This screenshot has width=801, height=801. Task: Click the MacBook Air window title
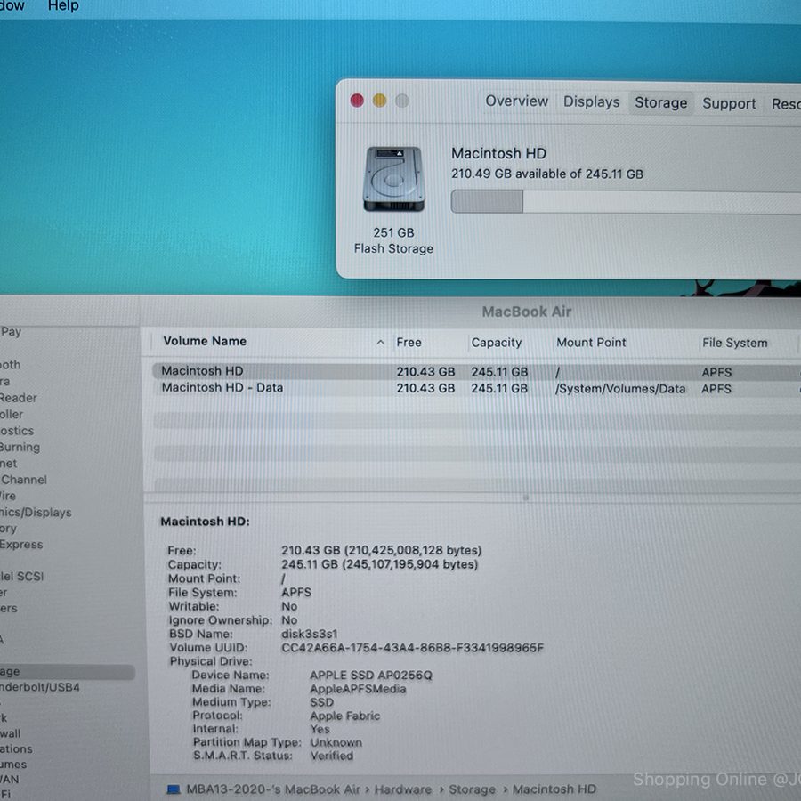pos(526,311)
